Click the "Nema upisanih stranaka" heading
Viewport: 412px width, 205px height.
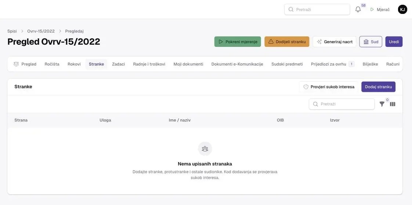[205, 164]
